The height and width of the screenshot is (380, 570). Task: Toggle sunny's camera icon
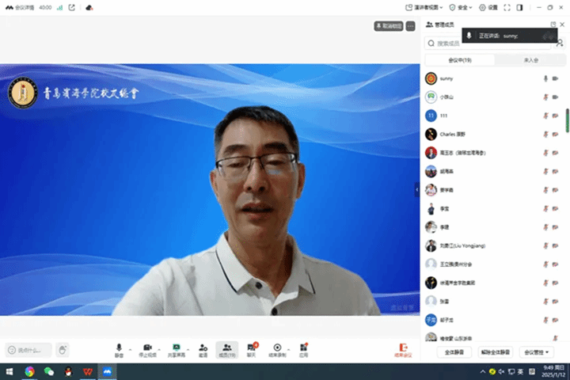555,78
